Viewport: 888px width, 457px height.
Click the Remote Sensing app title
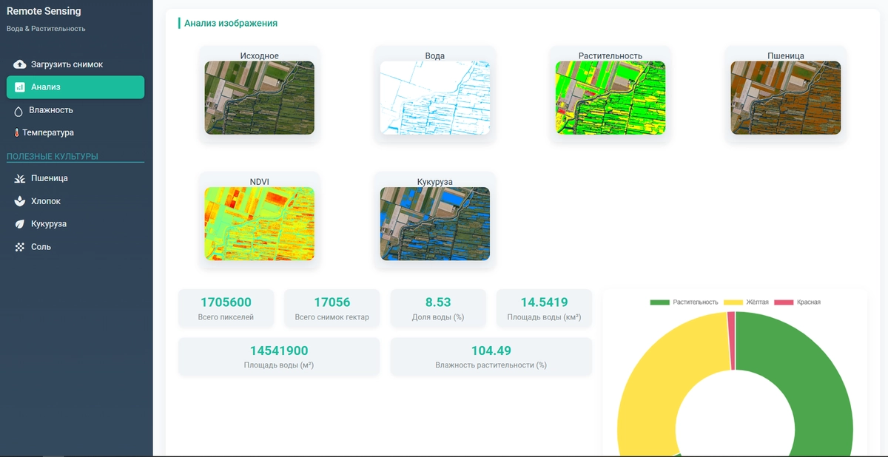tap(44, 12)
